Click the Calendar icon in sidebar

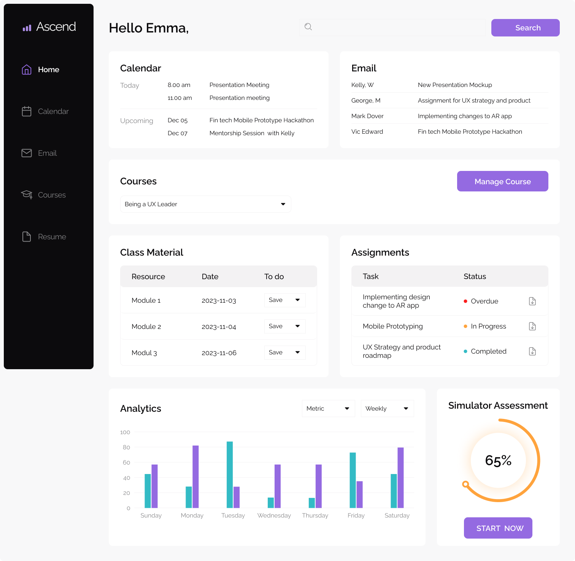coord(27,111)
